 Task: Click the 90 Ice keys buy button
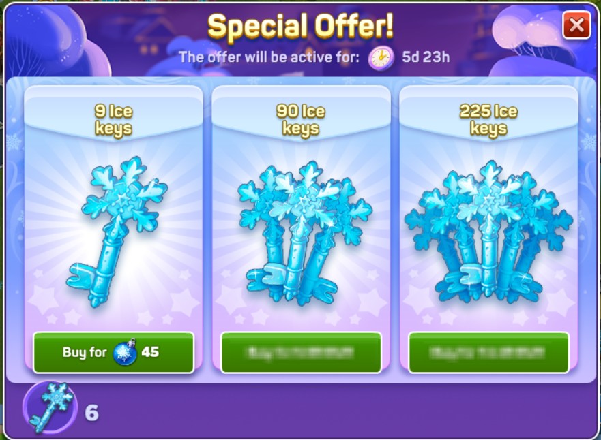coord(302,352)
